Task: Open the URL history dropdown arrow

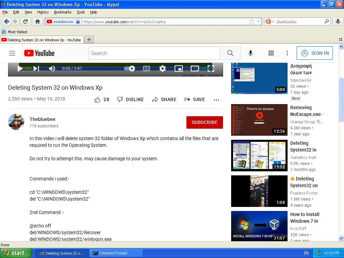Action: (x=258, y=21)
